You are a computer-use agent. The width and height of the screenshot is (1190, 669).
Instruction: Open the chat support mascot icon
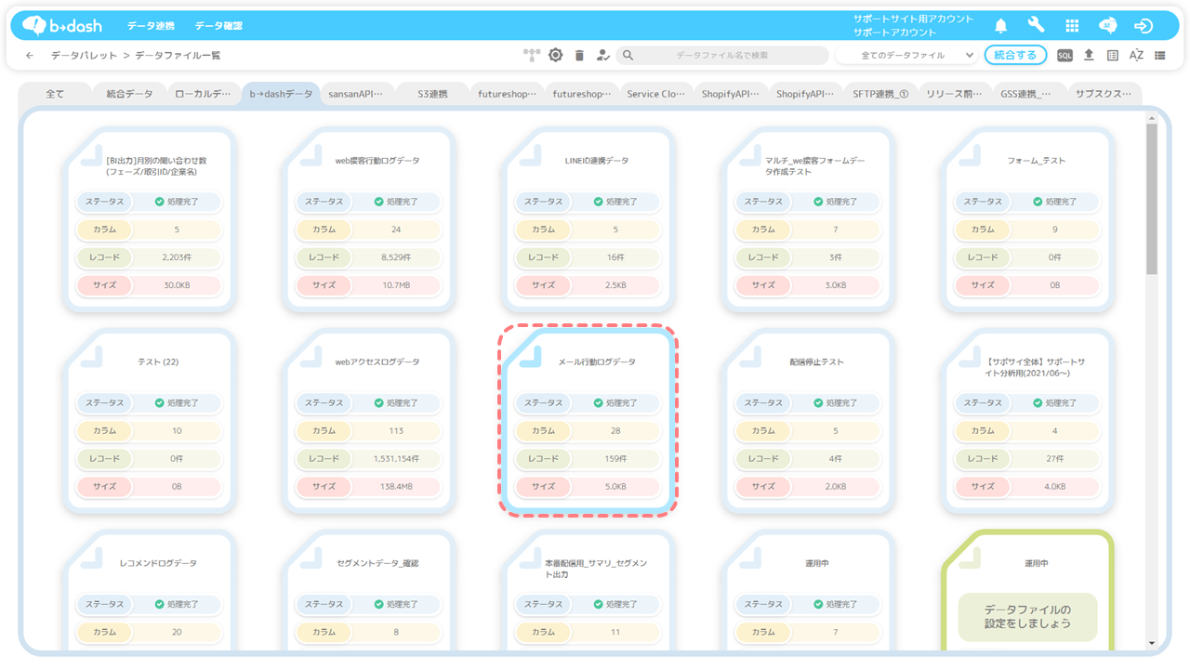tap(1108, 26)
